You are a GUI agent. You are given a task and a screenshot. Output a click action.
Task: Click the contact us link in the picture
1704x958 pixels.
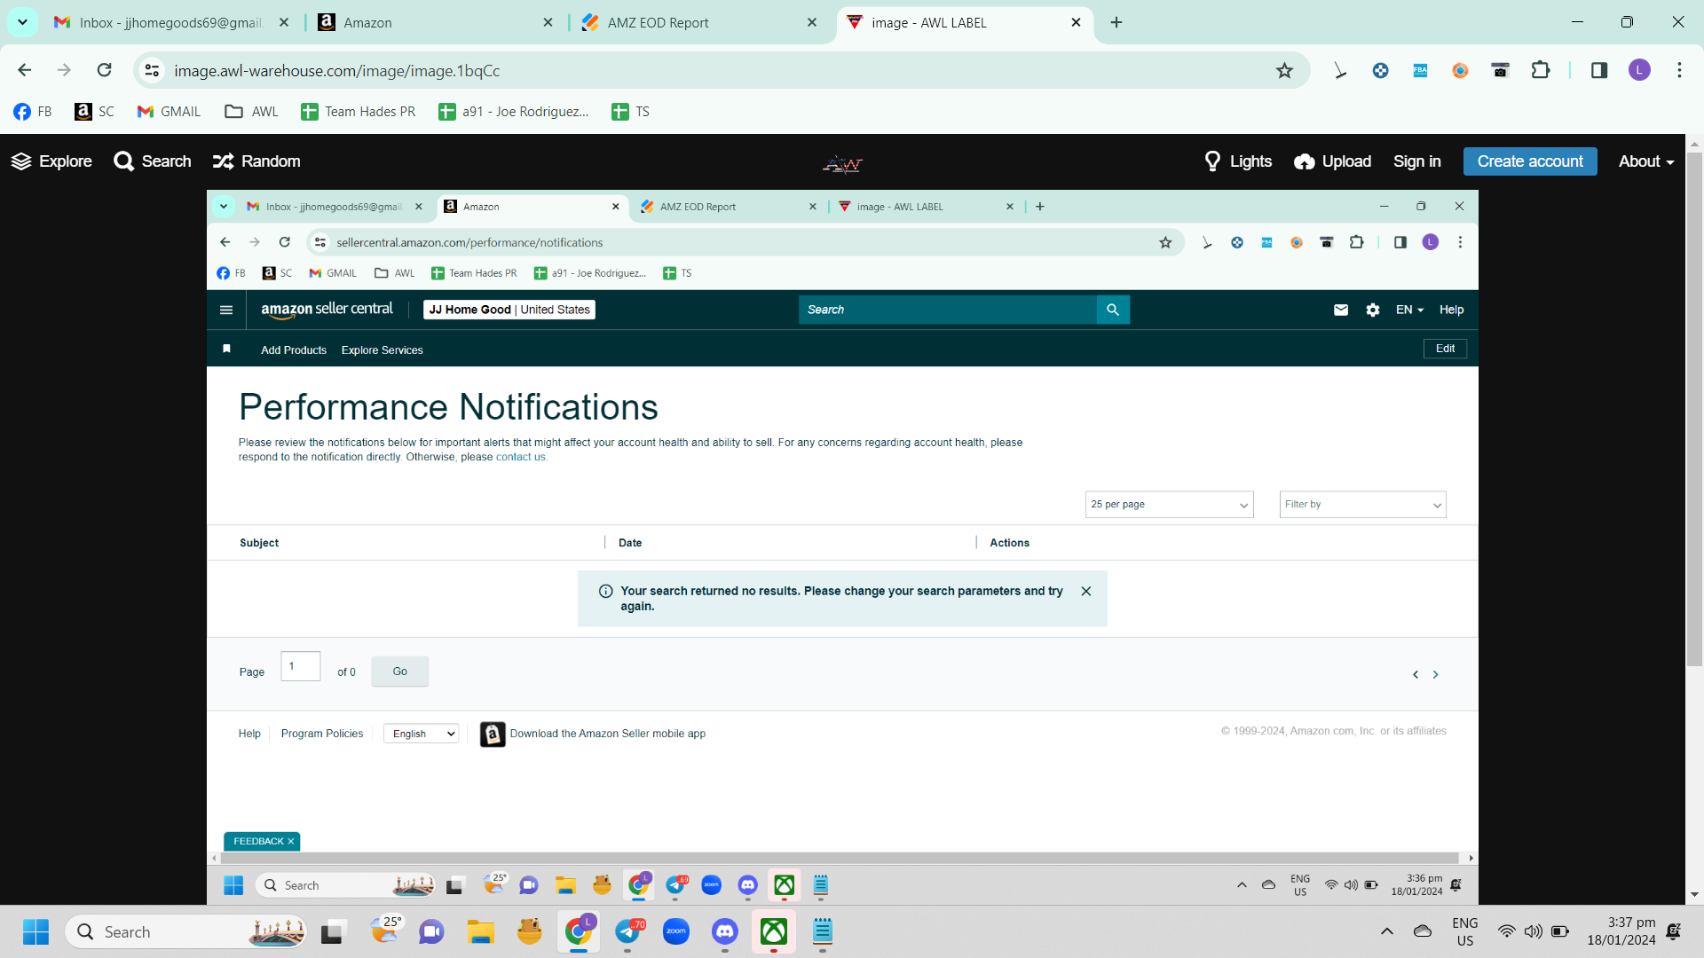point(521,458)
